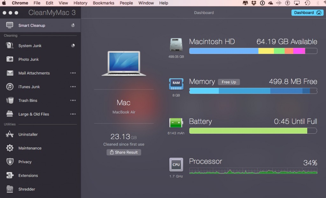Open the cloud icon in the menu bar
The image size is (326, 198).
coord(271,3)
